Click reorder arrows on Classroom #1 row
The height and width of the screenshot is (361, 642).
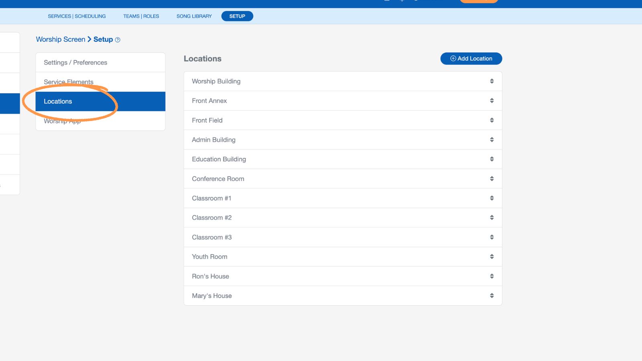point(492,198)
